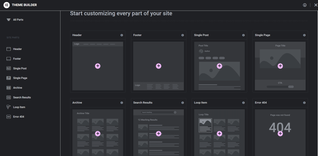Open Header in the site parts sidebar
The height and width of the screenshot is (156, 318).
(x=17, y=49)
